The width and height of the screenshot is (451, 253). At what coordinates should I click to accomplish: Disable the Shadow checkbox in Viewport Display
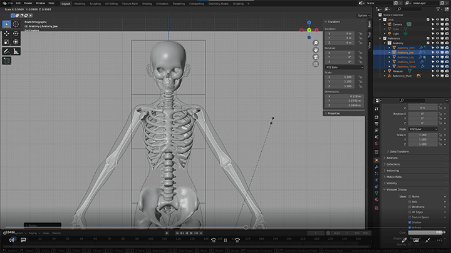click(x=410, y=222)
